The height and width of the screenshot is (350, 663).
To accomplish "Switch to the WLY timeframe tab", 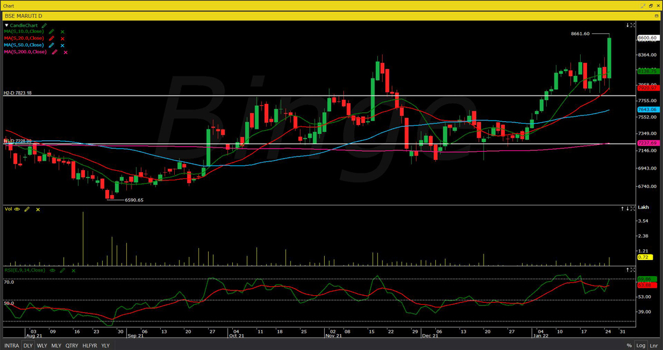I will pos(42,346).
